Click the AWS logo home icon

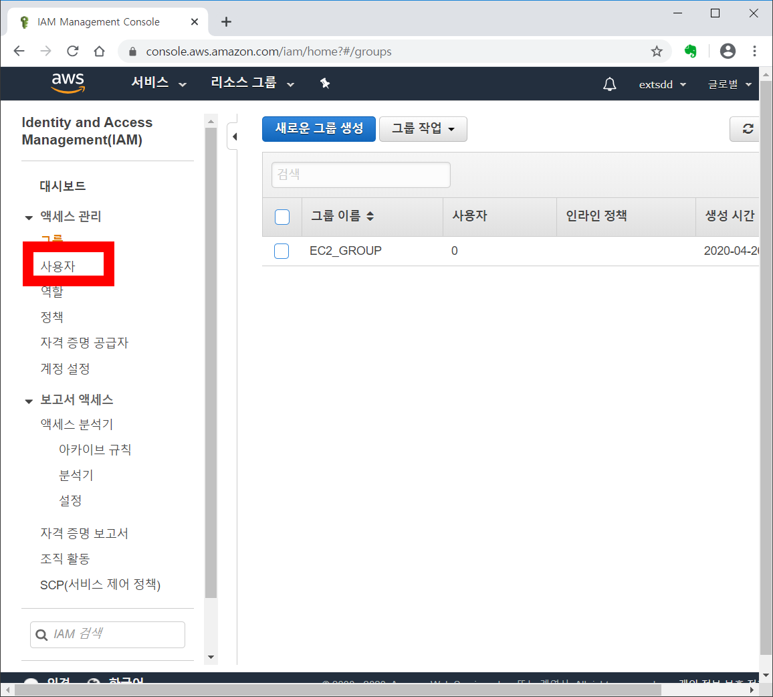pos(68,83)
